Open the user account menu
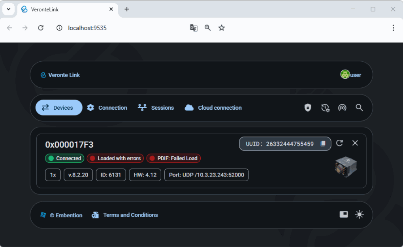This screenshot has width=403, height=247. (351, 75)
